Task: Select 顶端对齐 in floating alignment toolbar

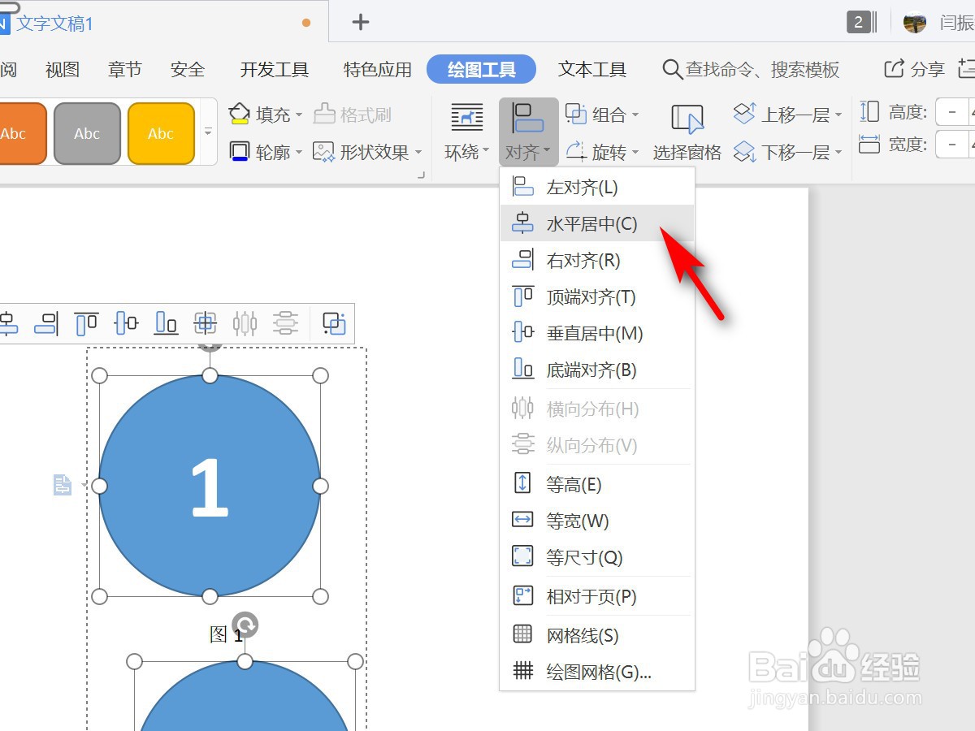Action: [x=86, y=323]
